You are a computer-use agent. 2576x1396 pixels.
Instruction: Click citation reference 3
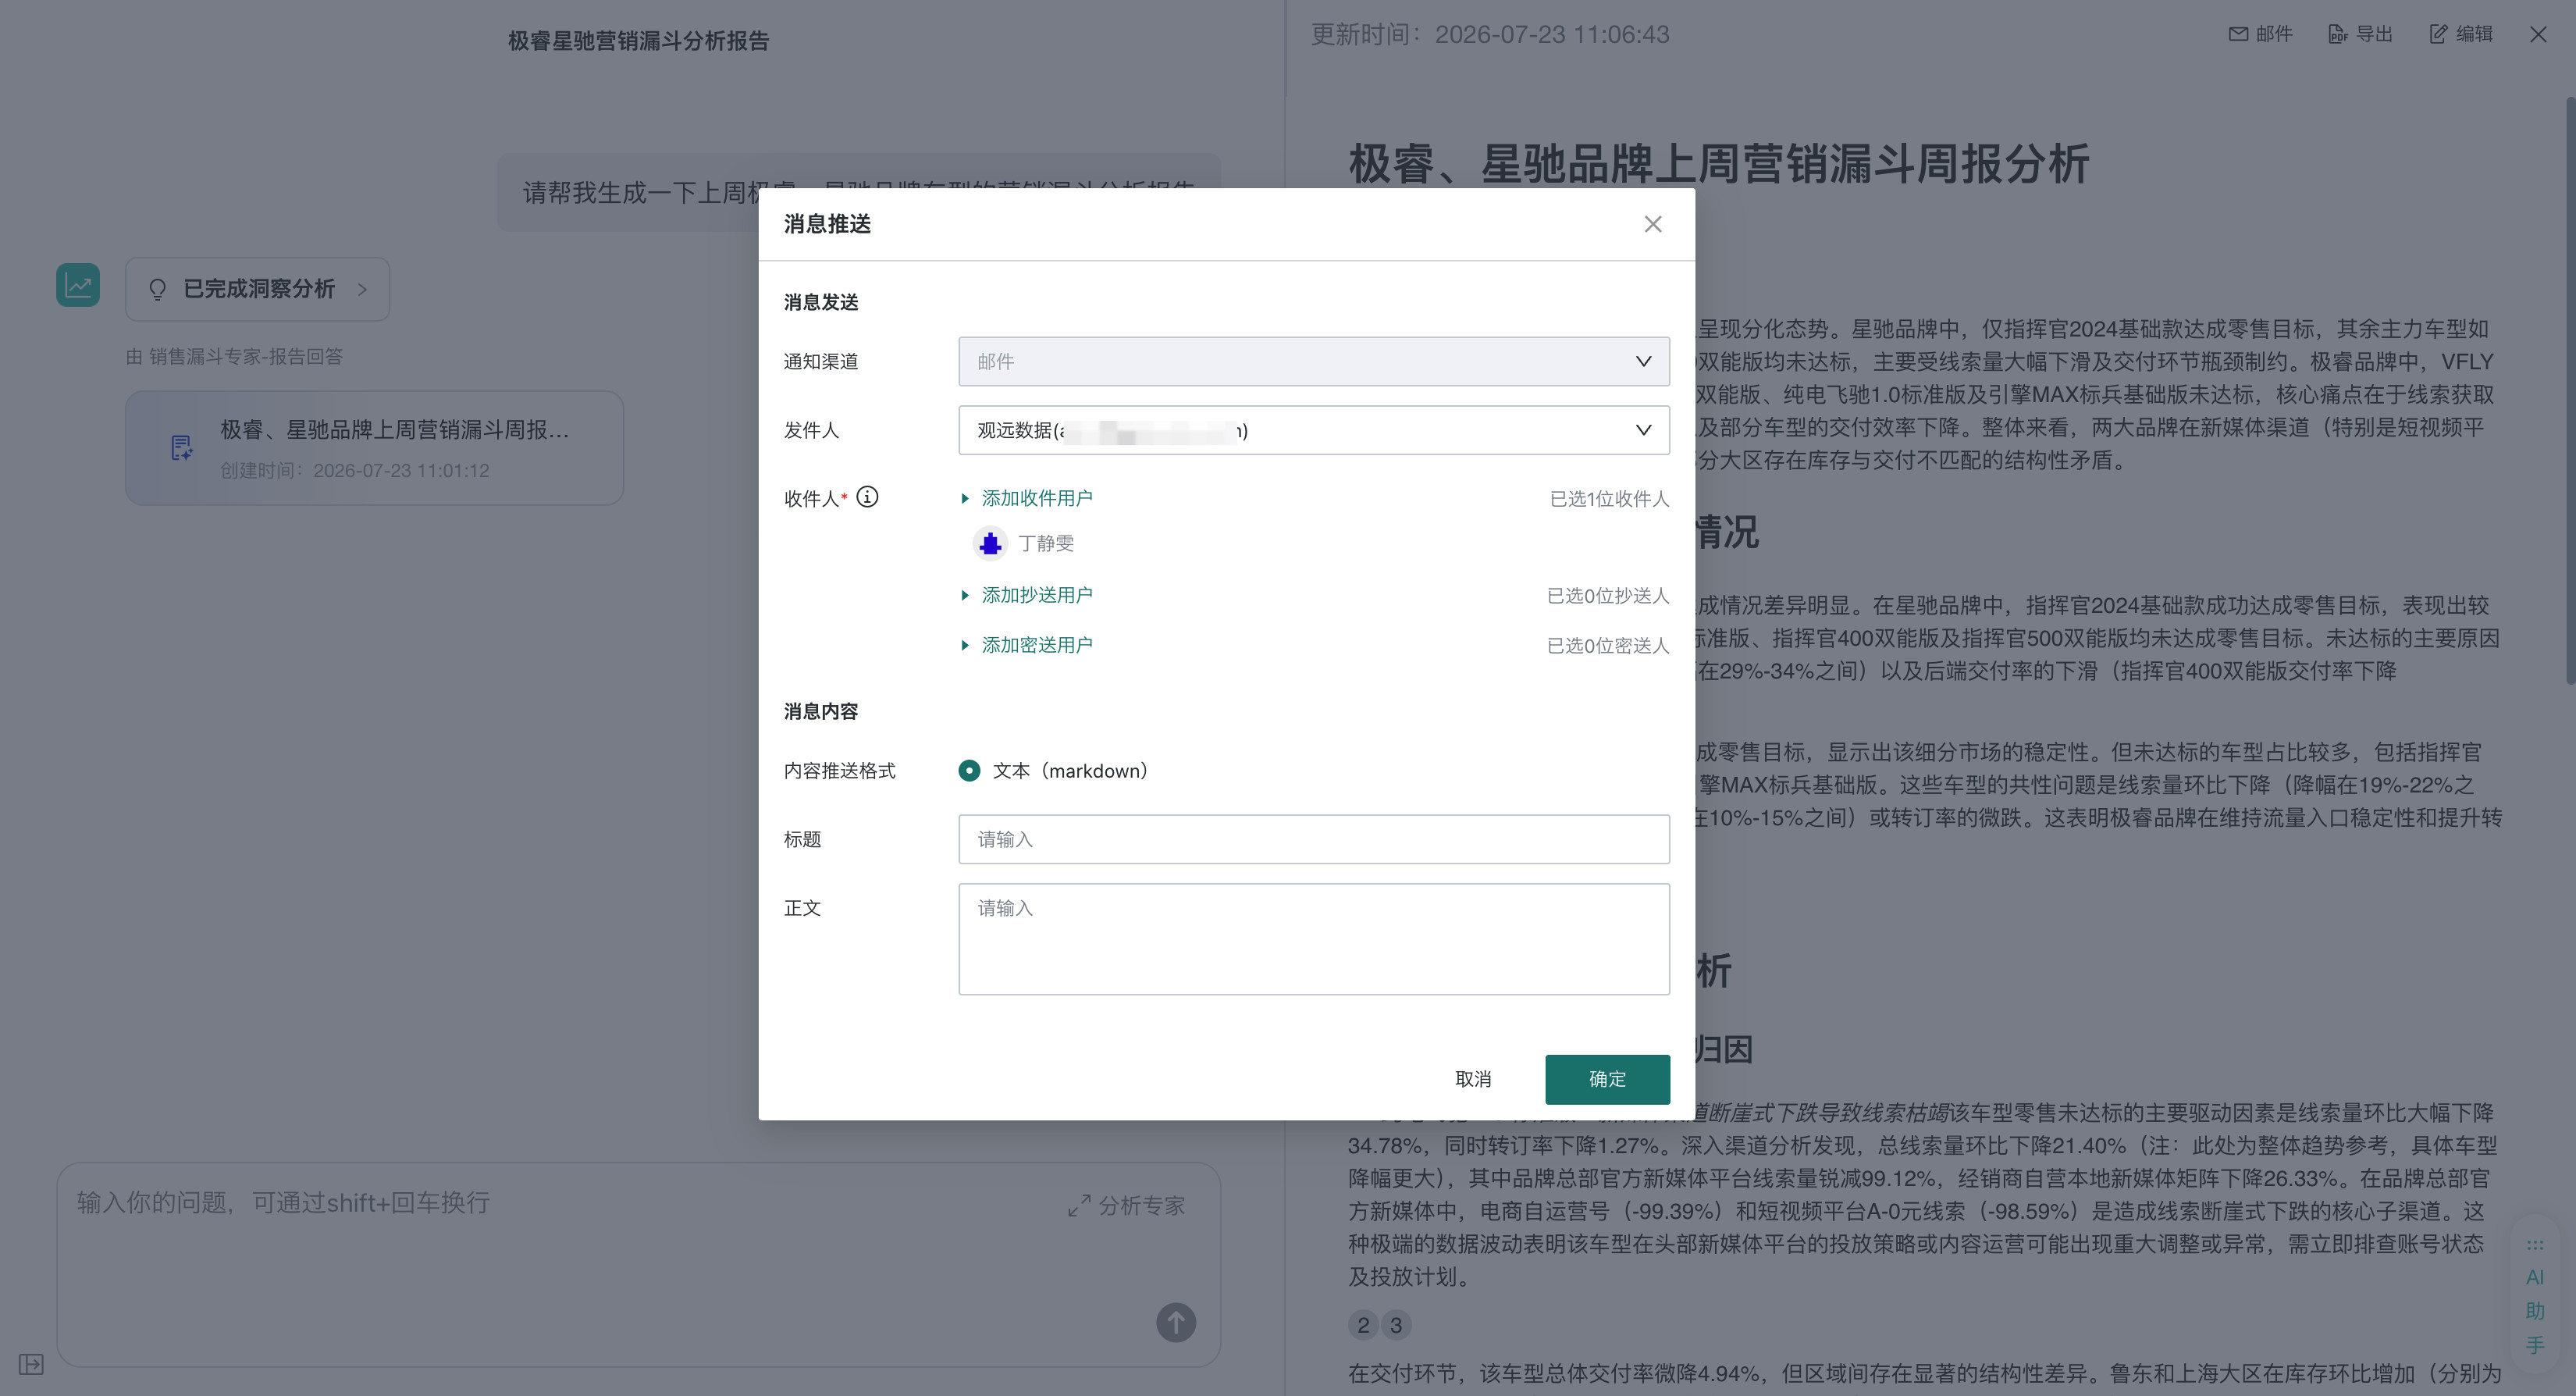point(1396,1325)
